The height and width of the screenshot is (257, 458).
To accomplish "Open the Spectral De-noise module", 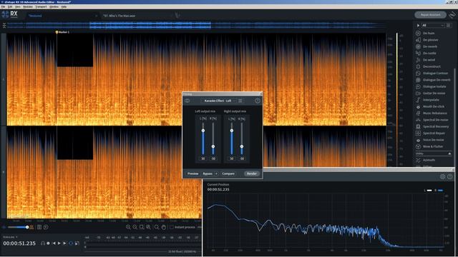I will 435,120.
